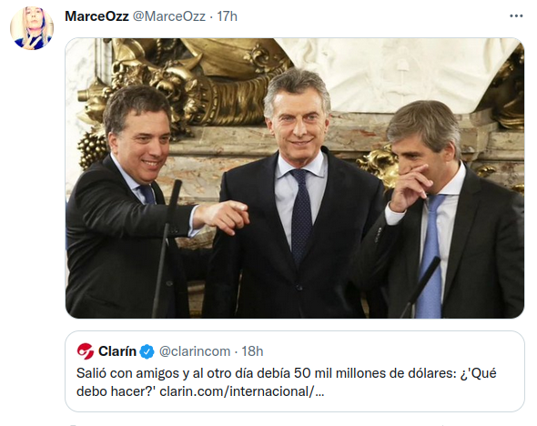Open the quoted tweet text about 50 mil millones

point(287,381)
